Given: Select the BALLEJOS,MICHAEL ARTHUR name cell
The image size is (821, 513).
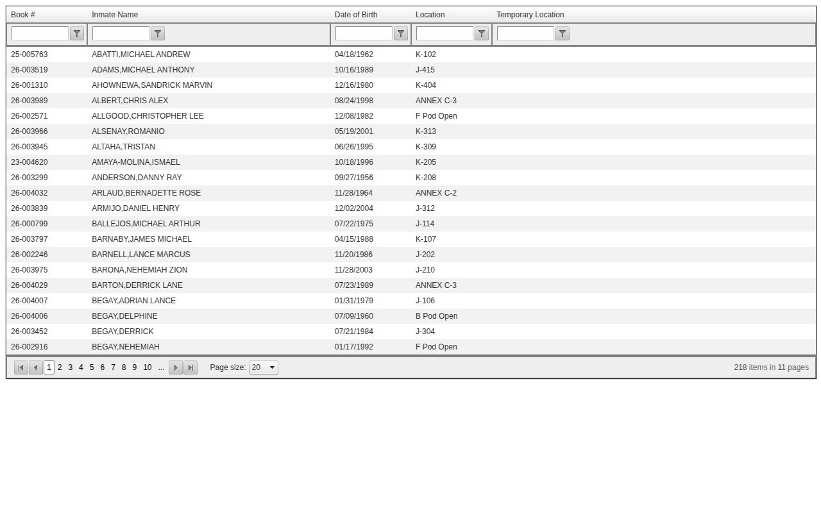Looking at the screenshot, I should (x=146, y=224).
